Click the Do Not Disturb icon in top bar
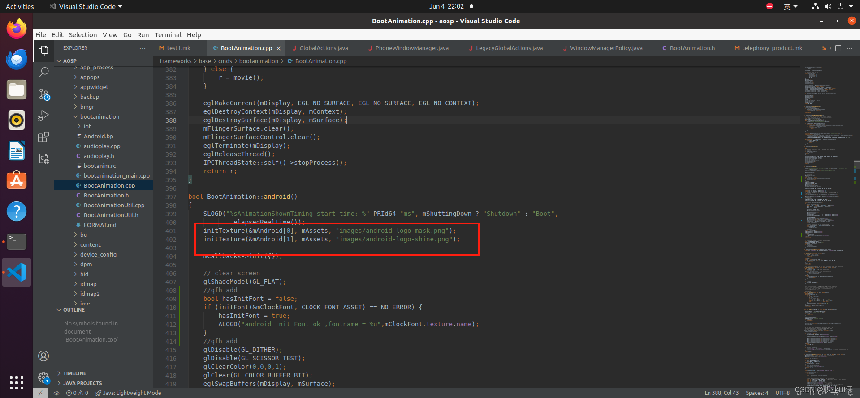The image size is (860, 398). point(769,6)
